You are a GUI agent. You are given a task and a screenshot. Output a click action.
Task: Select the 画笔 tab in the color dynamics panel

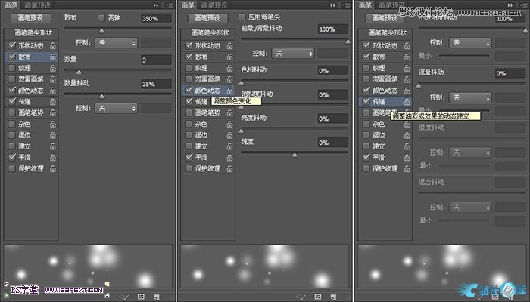tap(188, 5)
